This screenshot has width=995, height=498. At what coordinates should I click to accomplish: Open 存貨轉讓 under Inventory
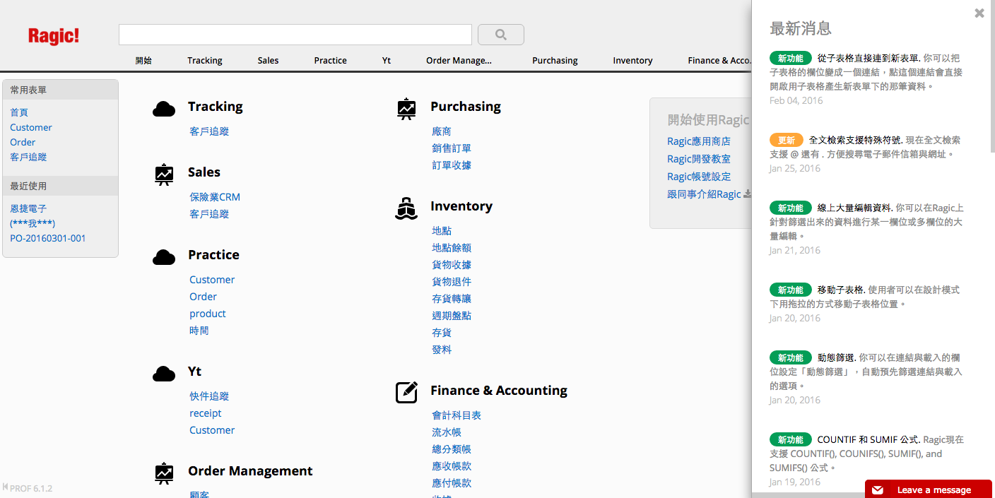pos(452,299)
